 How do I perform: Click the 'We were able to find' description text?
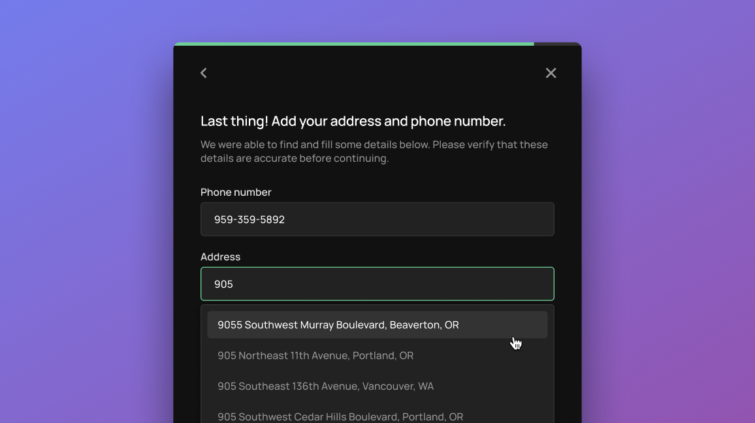(x=374, y=151)
